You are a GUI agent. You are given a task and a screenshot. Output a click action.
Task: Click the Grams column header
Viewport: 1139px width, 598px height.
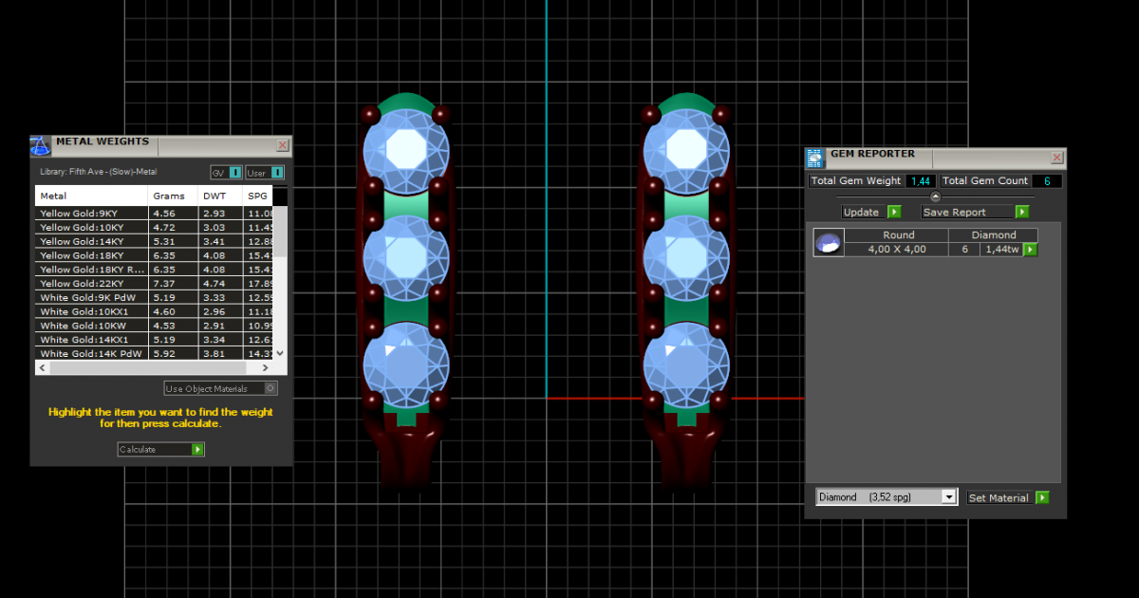pyautogui.click(x=173, y=196)
